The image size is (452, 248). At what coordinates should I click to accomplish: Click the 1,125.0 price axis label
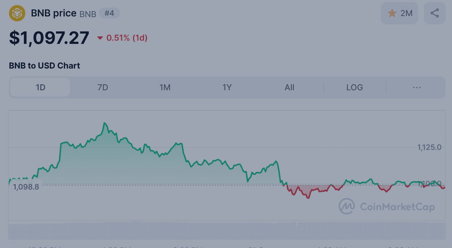pyautogui.click(x=429, y=147)
